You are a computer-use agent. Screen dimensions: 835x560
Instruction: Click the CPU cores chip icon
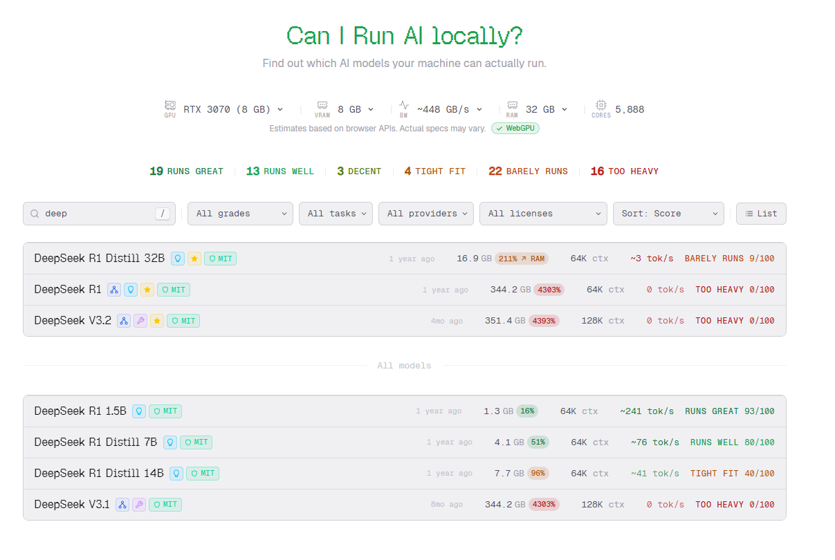coord(601,106)
